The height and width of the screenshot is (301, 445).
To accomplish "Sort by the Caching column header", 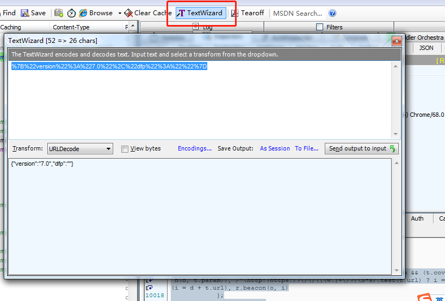I will [11, 27].
